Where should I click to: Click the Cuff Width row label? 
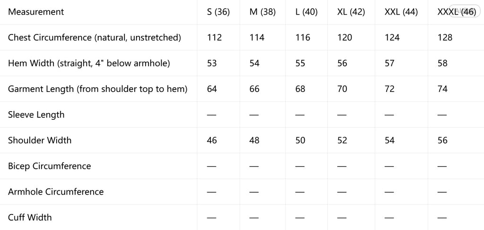30,217
